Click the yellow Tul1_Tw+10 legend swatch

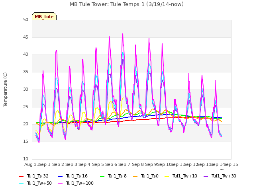coord(167,176)
